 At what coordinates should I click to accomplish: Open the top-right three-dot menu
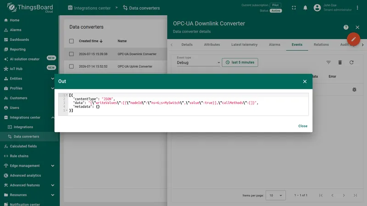pos(357,8)
